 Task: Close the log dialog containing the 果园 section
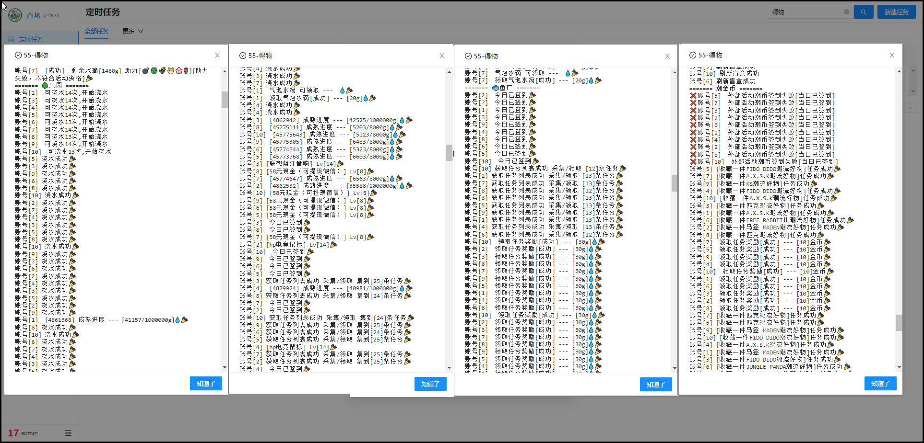tap(217, 55)
